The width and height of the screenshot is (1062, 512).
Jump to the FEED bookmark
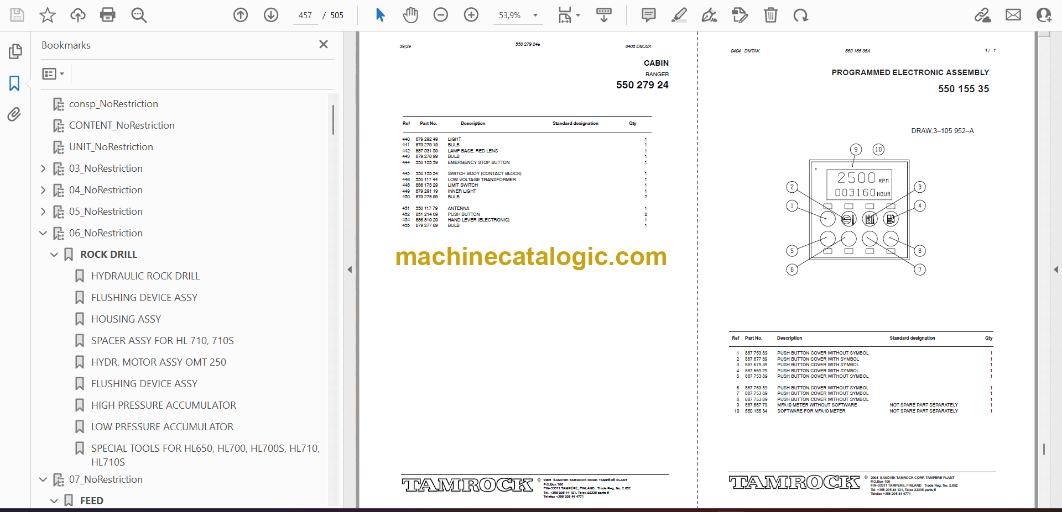click(92, 501)
